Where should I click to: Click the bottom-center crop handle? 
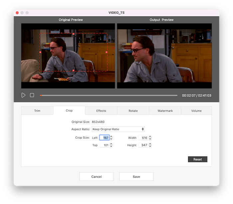click(73, 70)
